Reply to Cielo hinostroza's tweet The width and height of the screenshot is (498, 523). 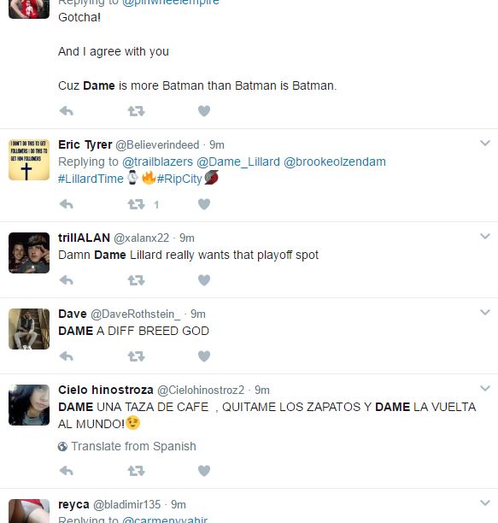click(67, 471)
